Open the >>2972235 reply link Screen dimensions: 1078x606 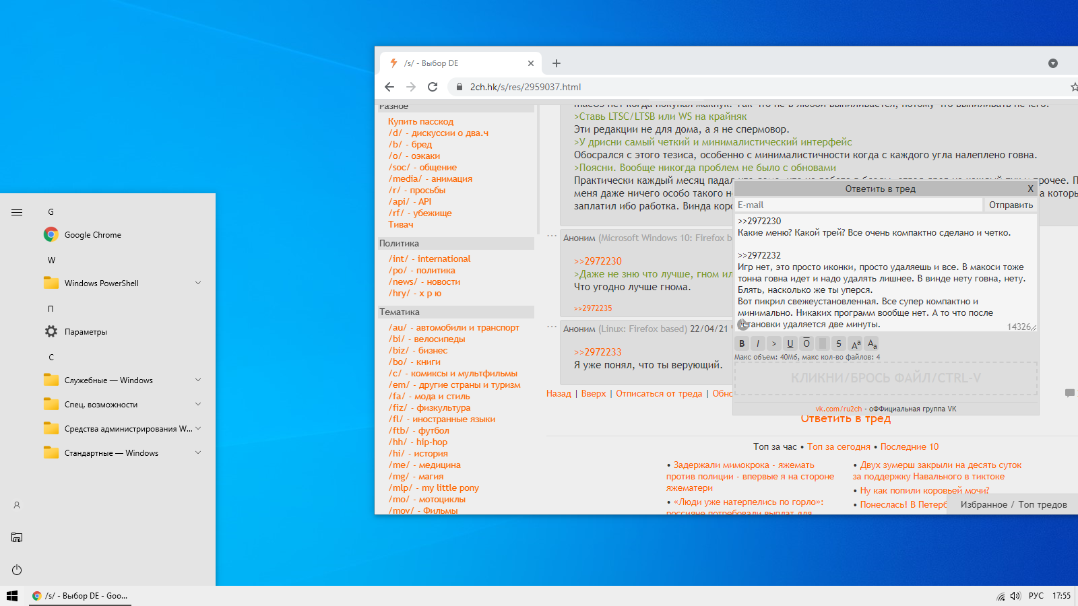(x=593, y=308)
